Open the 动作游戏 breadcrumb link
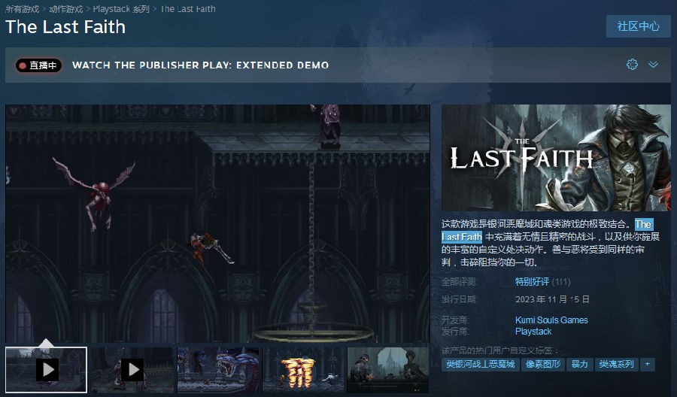 point(66,8)
